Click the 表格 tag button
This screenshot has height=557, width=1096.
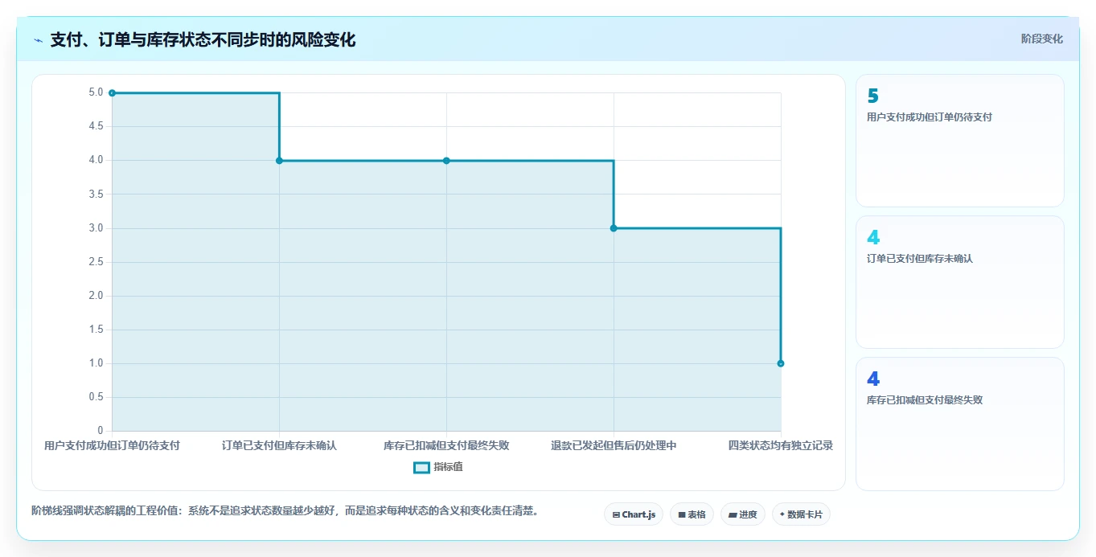[x=692, y=514]
